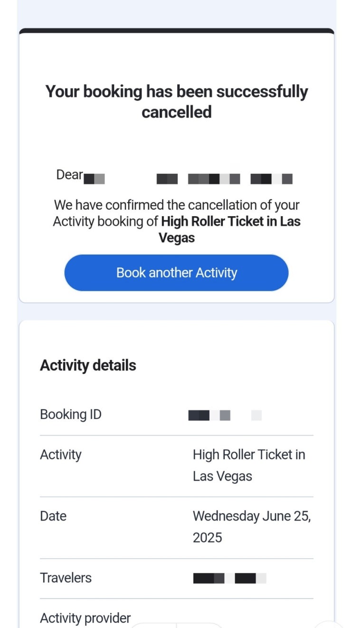
Task: Tap right half of the bottom floating pill
Action: click(200, 625)
